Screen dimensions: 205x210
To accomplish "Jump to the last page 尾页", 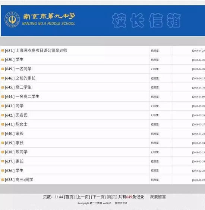I will 112,197.
